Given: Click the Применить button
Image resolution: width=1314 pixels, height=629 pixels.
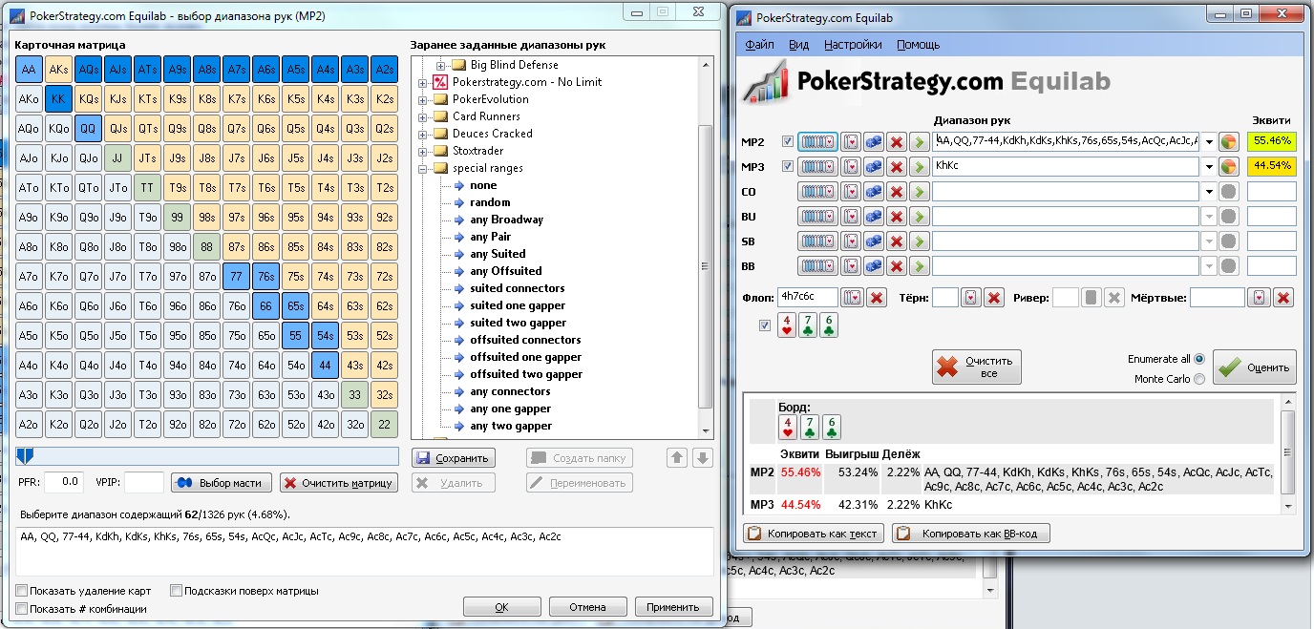Looking at the screenshot, I should tap(673, 607).
